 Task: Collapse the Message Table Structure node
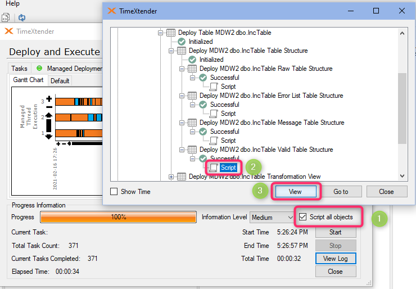(182, 123)
